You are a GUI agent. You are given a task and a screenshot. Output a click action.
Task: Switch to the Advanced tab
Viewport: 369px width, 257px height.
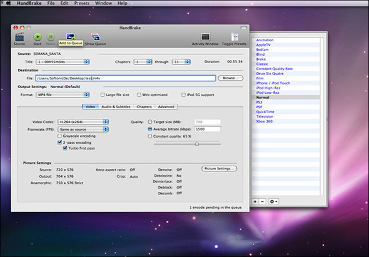tap(166, 106)
